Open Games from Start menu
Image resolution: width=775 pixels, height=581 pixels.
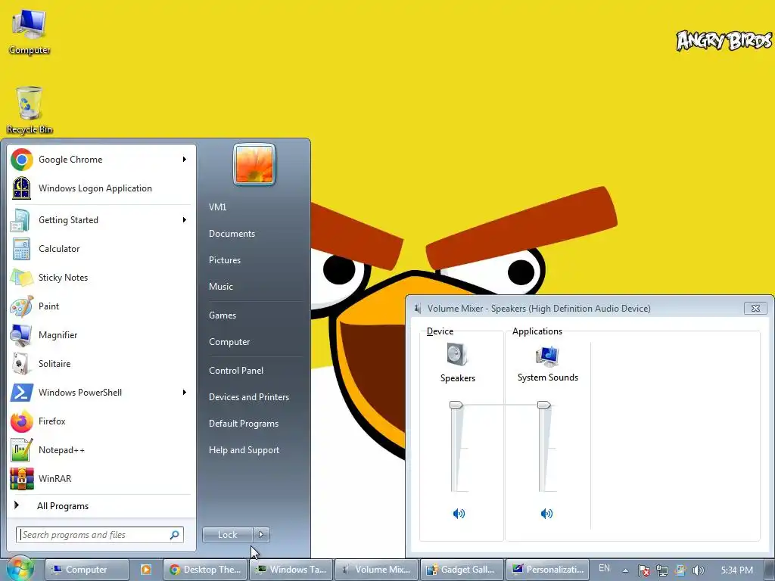click(223, 315)
